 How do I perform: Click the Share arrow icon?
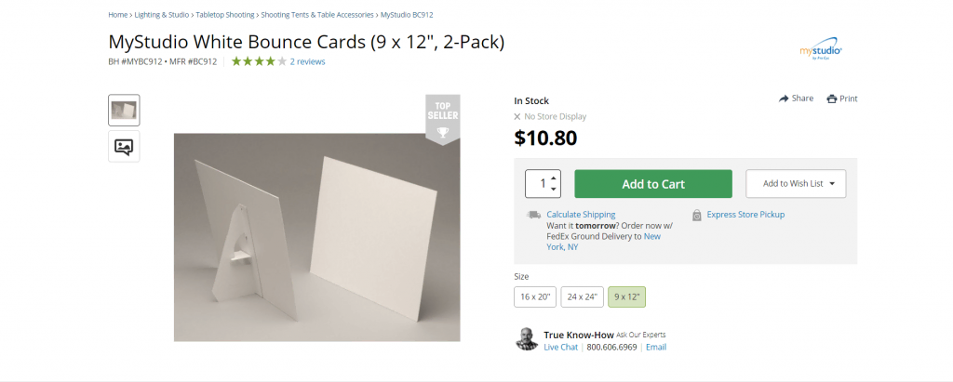click(x=785, y=99)
